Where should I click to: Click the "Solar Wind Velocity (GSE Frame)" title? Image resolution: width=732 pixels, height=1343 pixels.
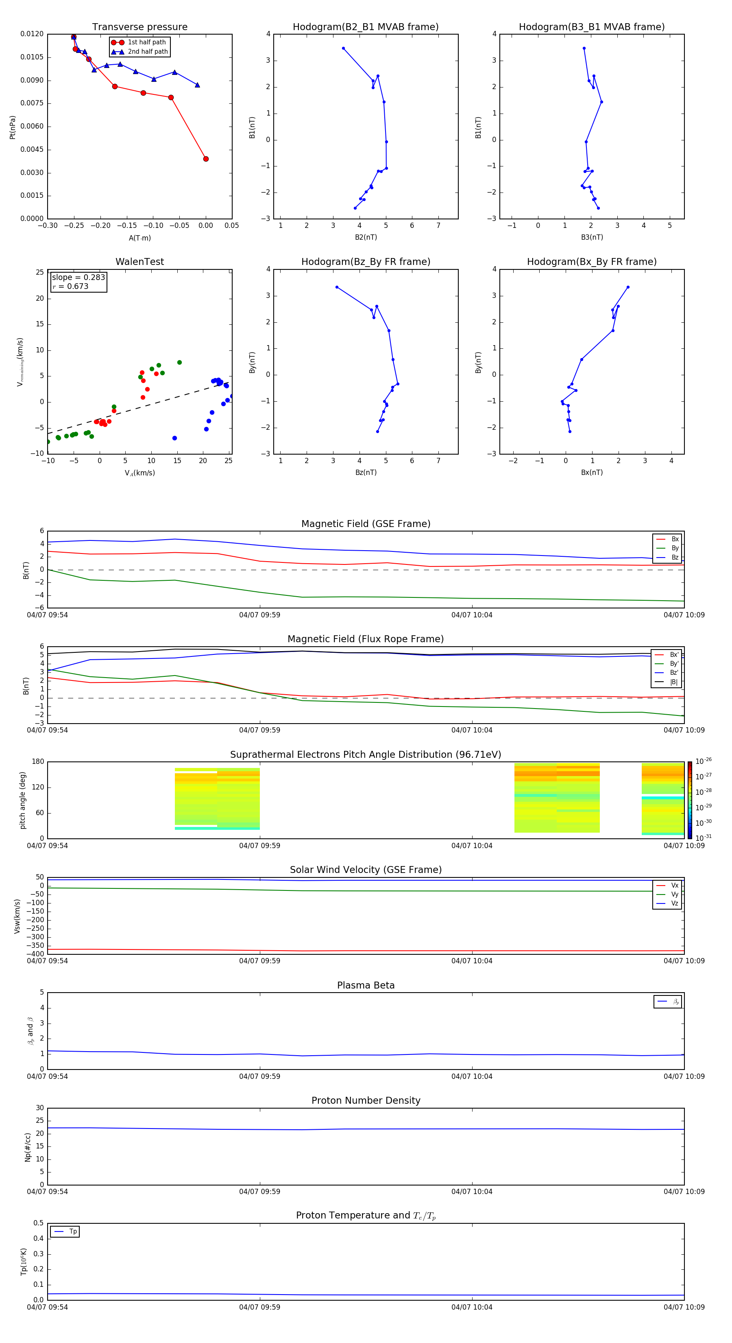pos(366,870)
